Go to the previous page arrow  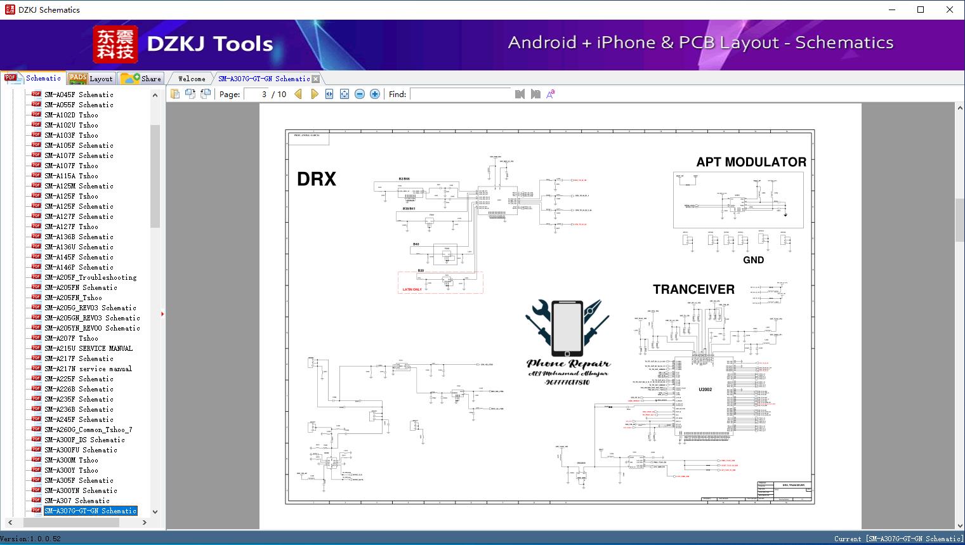[x=298, y=94]
